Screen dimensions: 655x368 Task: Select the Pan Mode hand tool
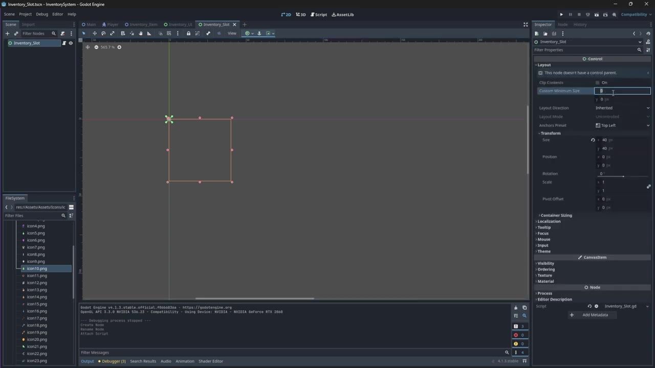[x=141, y=33]
